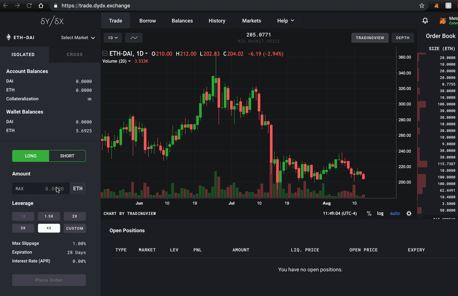Click the PNL column header
Screen dimensions: 458x296
pyautogui.click(x=197, y=250)
